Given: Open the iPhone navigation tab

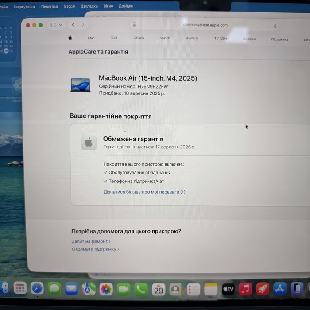Looking at the screenshot, I should tap(139, 38).
